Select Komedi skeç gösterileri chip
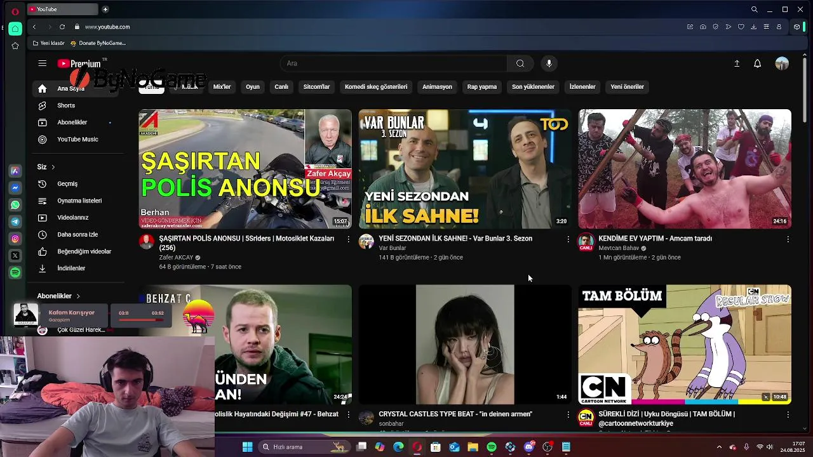Screen dimensions: 813x457 click(x=376, y=87)
